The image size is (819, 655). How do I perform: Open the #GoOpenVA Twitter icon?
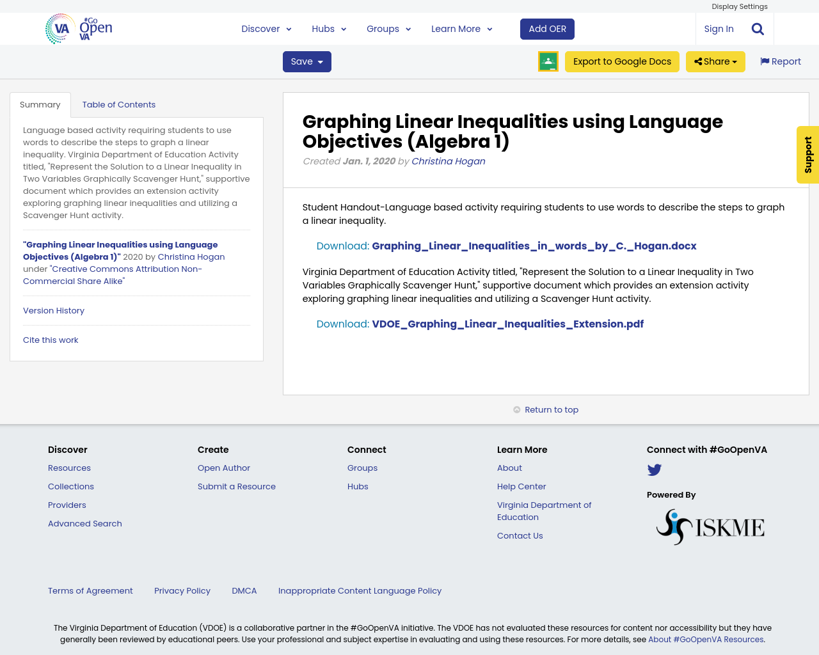[654, 470]
